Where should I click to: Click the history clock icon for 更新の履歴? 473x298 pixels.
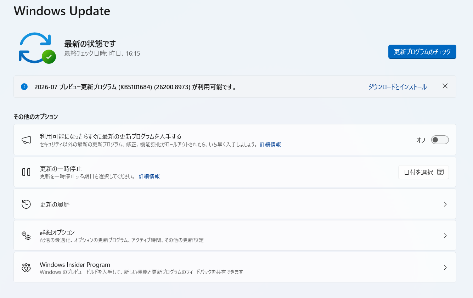[x=26, y=204]
